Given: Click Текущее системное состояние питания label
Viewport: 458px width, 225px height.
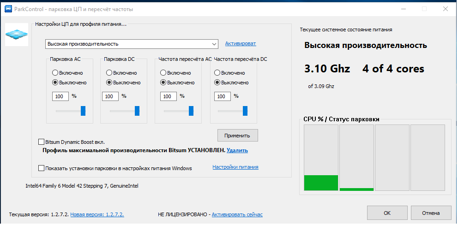Looking at the screenshot, I should coord(346,30).
